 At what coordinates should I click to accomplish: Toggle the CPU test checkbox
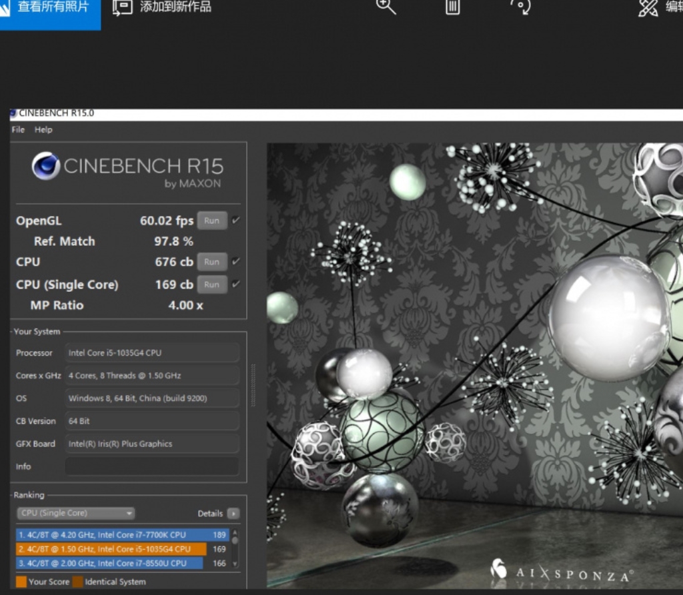235,262
